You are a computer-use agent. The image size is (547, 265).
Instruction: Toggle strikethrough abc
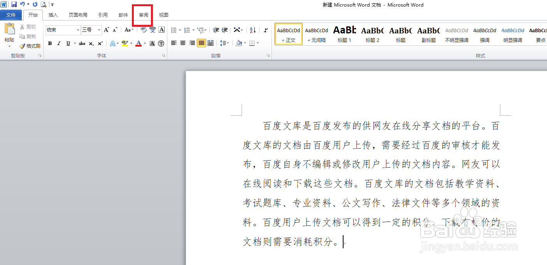pyautogui.click(x=82, y=43)
